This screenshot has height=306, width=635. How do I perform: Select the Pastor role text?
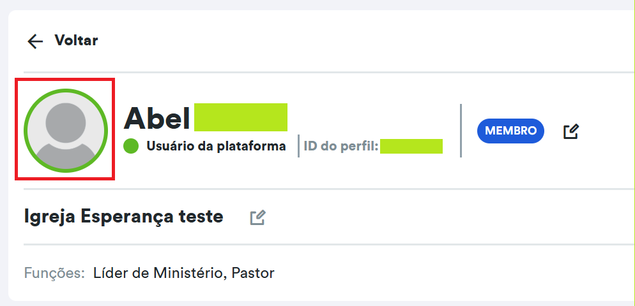(x=252, y=273)
